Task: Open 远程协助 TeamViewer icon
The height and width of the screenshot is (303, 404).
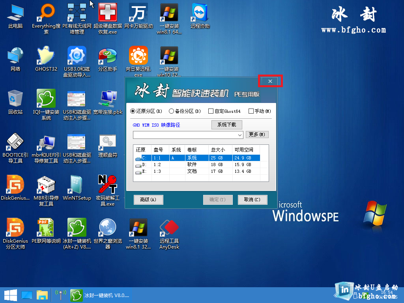Action: pyautogui.click(x=200, y=16)
